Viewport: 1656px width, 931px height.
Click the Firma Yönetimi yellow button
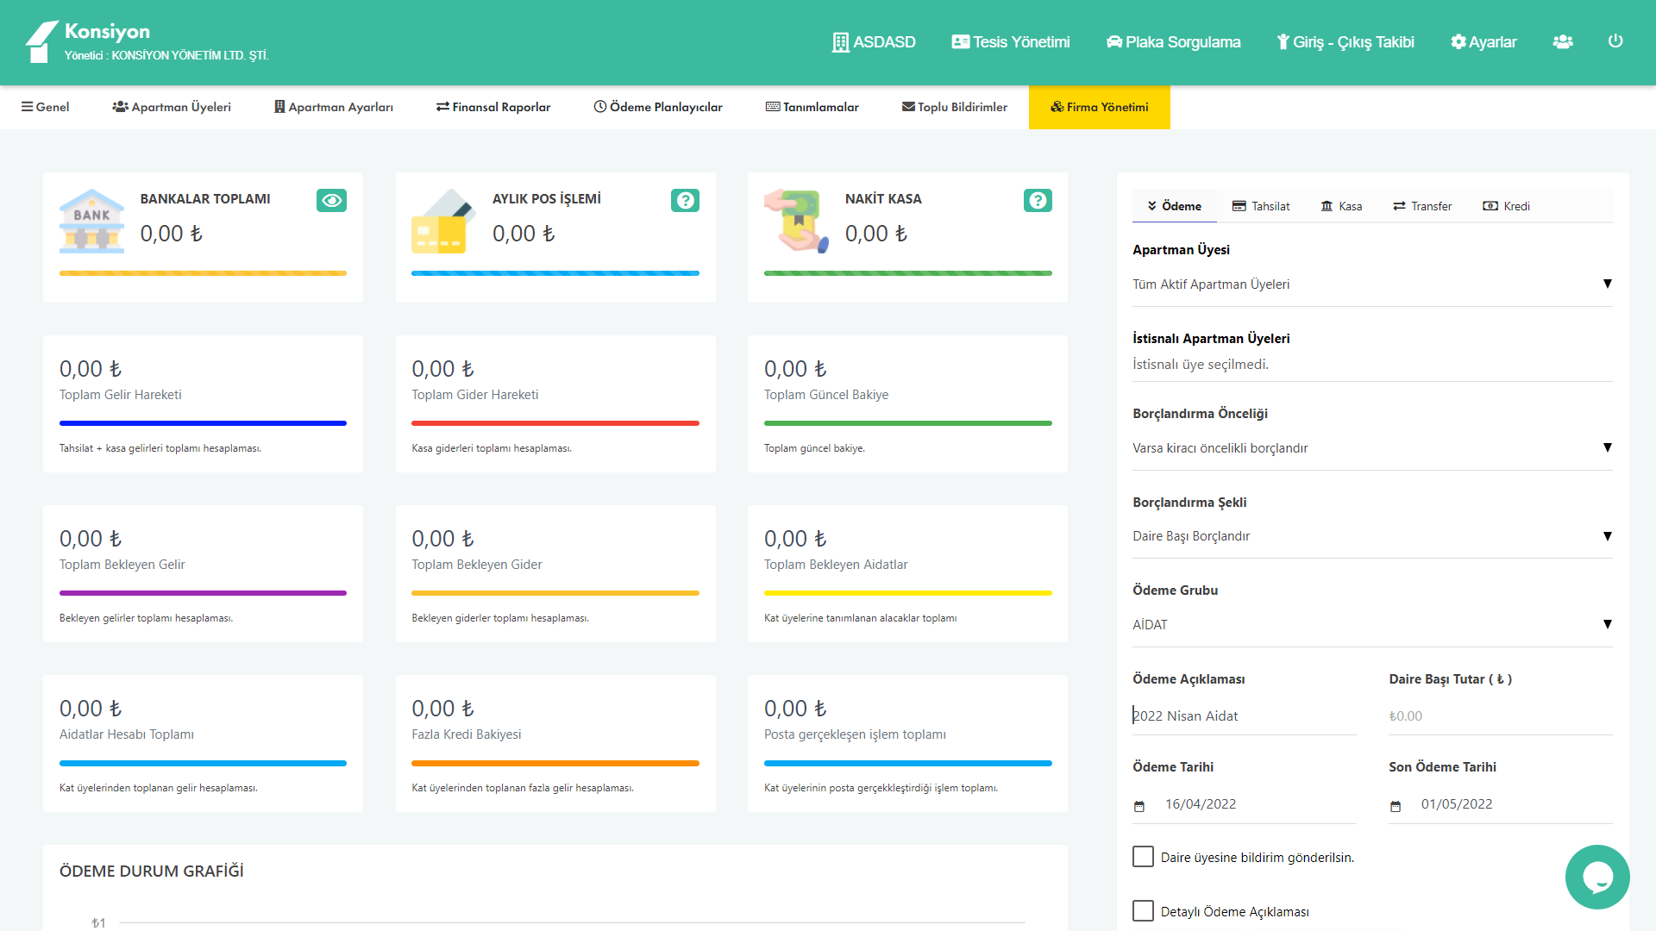point(1099,107)
